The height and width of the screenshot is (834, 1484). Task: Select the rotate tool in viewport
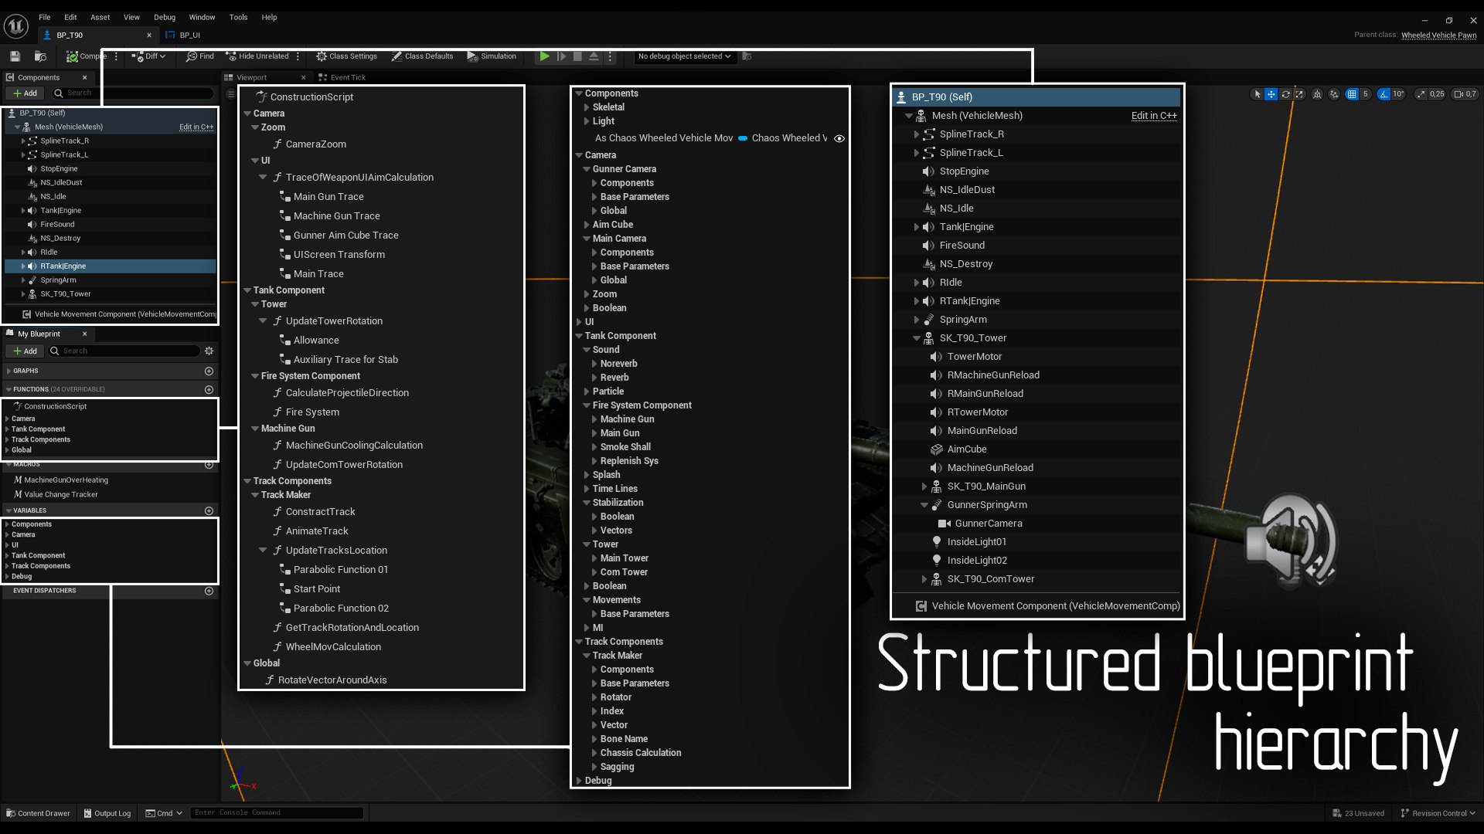[1285, 94]
